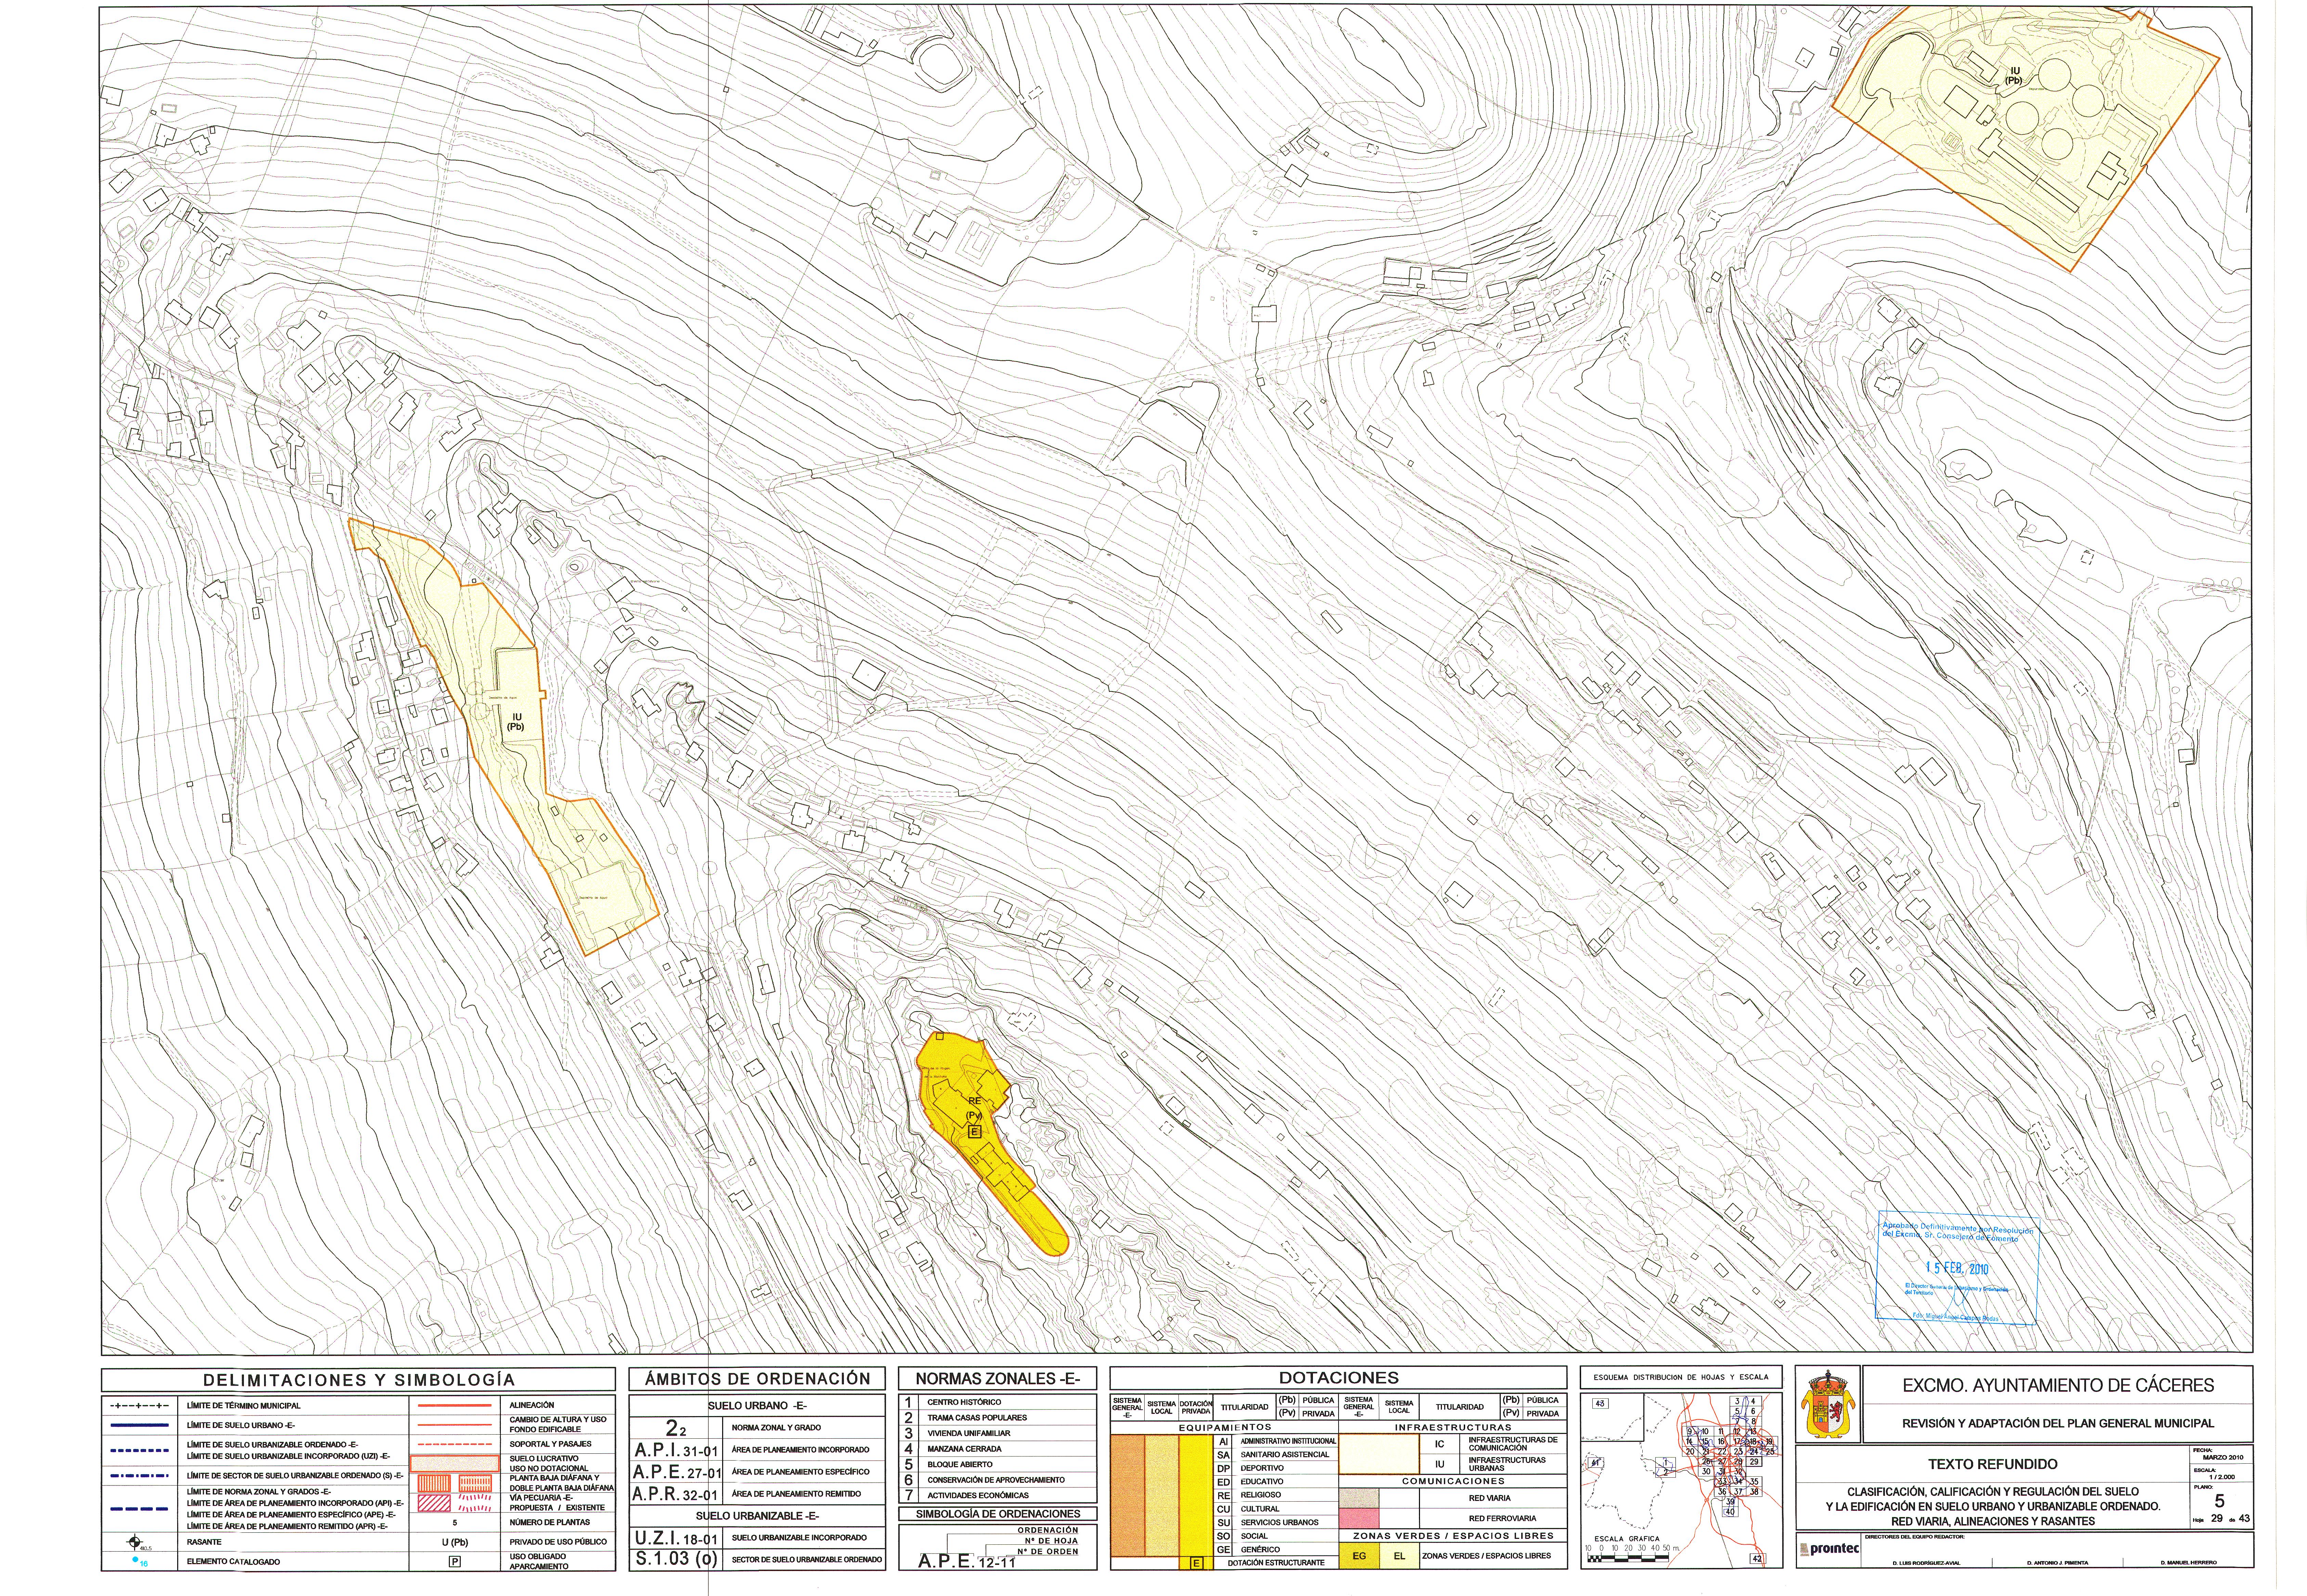Click the Normas Zonales -E- heading
The image size is (2307, 1596).
[998, 1379]
